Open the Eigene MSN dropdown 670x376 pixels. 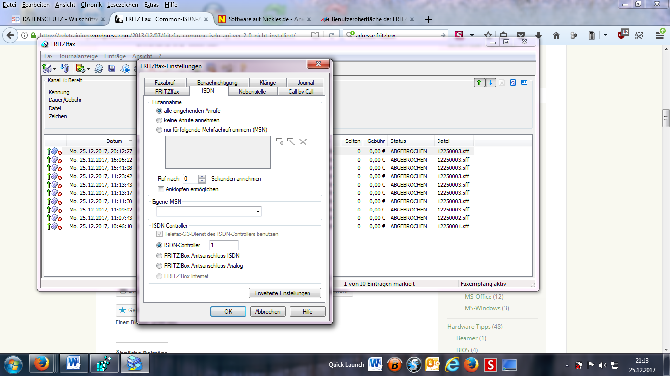tap(258, 212)
